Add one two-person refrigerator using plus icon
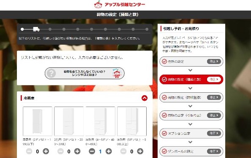Image resolution: width=251 pixels, height=158 pixels. [77, 151]
